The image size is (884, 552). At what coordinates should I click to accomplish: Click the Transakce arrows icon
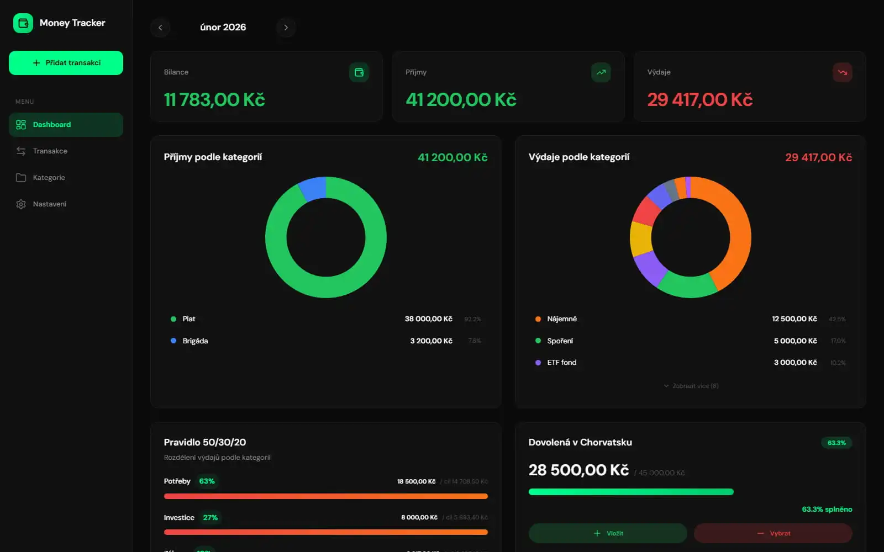[21, 151]
